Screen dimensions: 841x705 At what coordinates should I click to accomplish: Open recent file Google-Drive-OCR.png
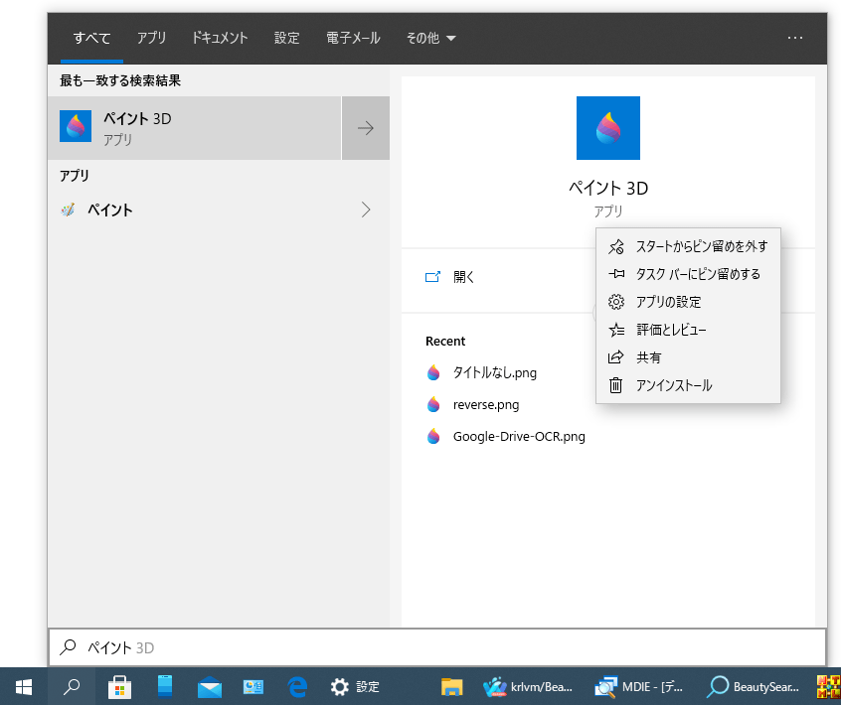pos(519,437)
